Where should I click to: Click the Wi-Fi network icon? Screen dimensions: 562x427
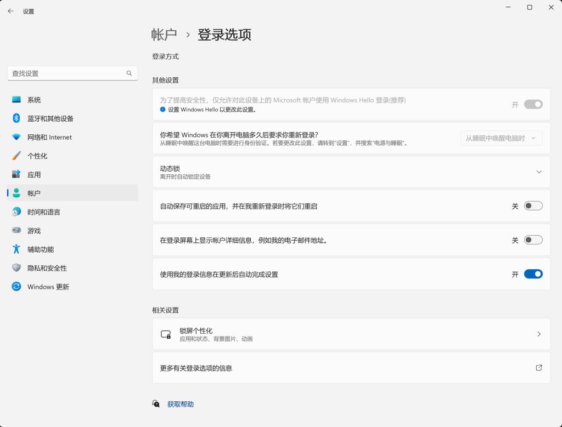pyautogui.click(x=16, y=137)
